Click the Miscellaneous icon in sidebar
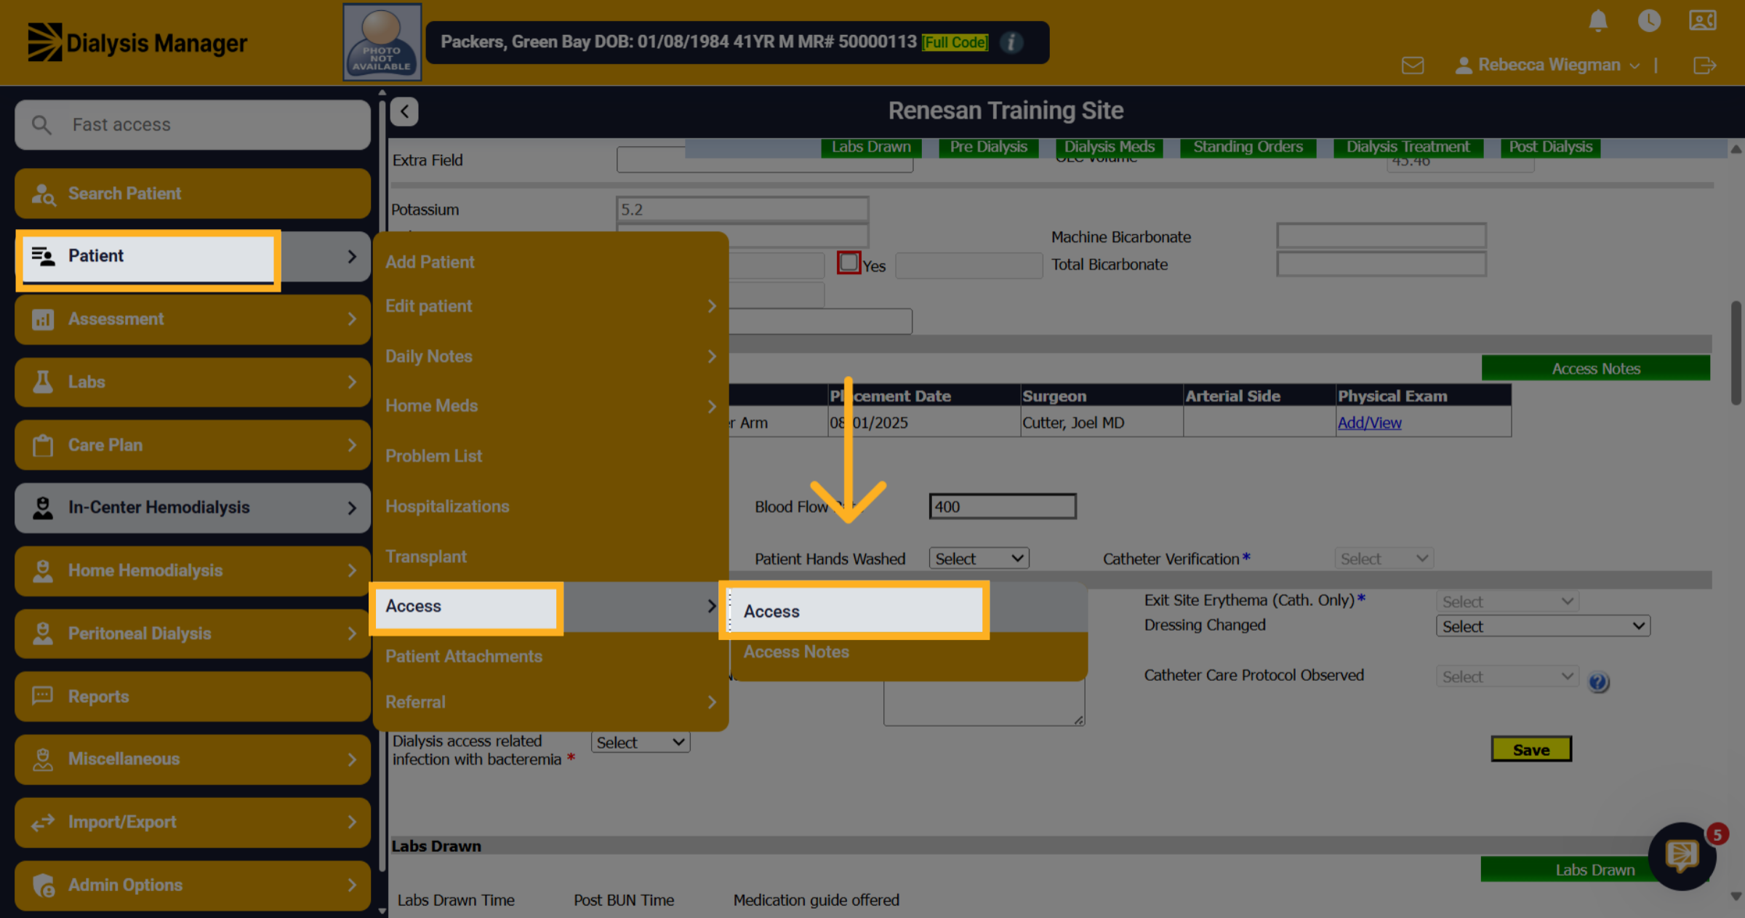Viewport: 1745px width, 918px height. click(x=43, y=759)
